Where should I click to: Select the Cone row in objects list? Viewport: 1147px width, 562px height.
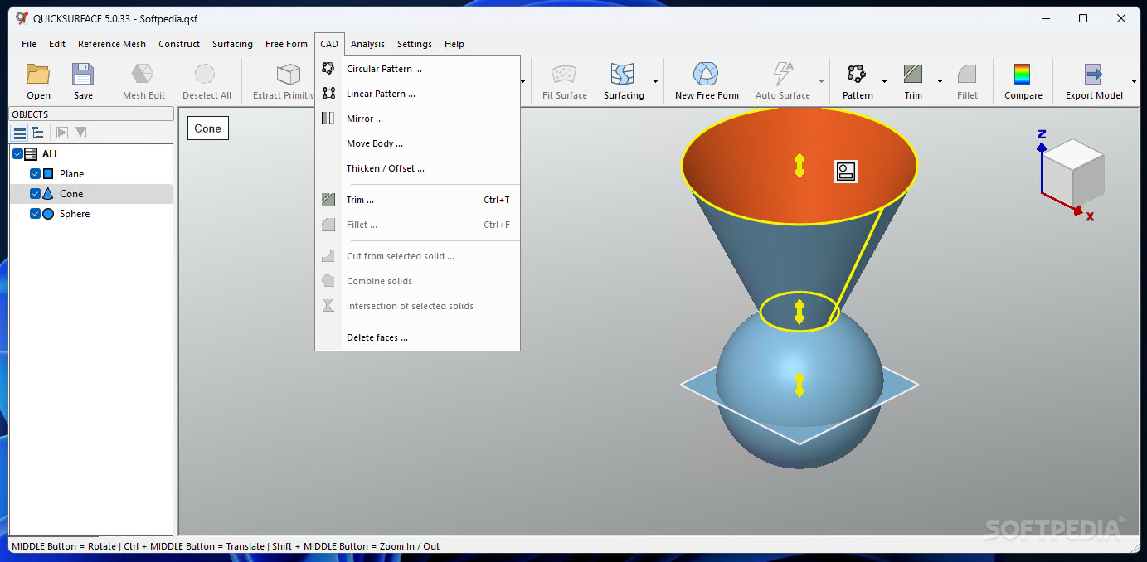tap(91, 194)
